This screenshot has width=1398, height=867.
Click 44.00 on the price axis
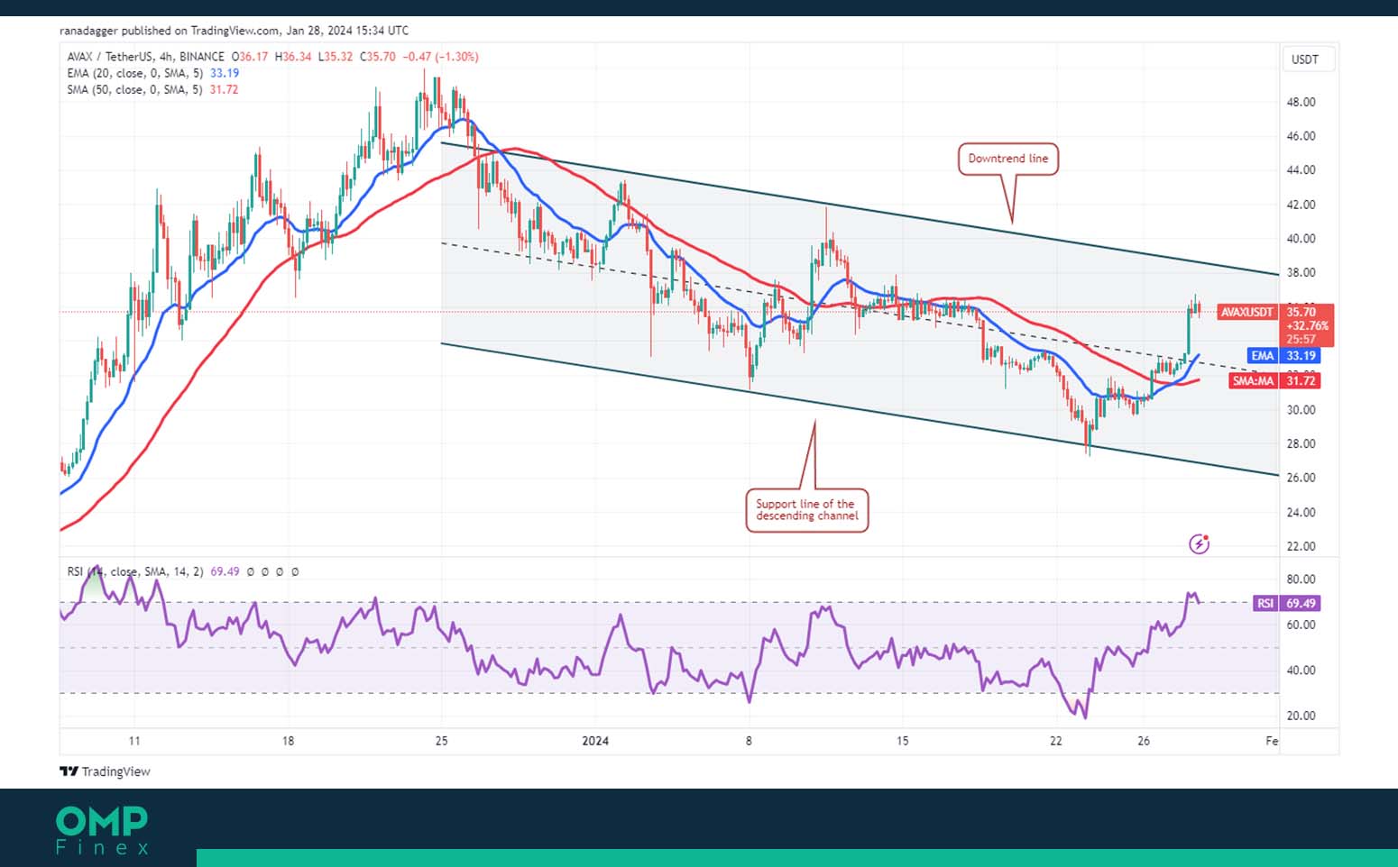[1301, 169]
